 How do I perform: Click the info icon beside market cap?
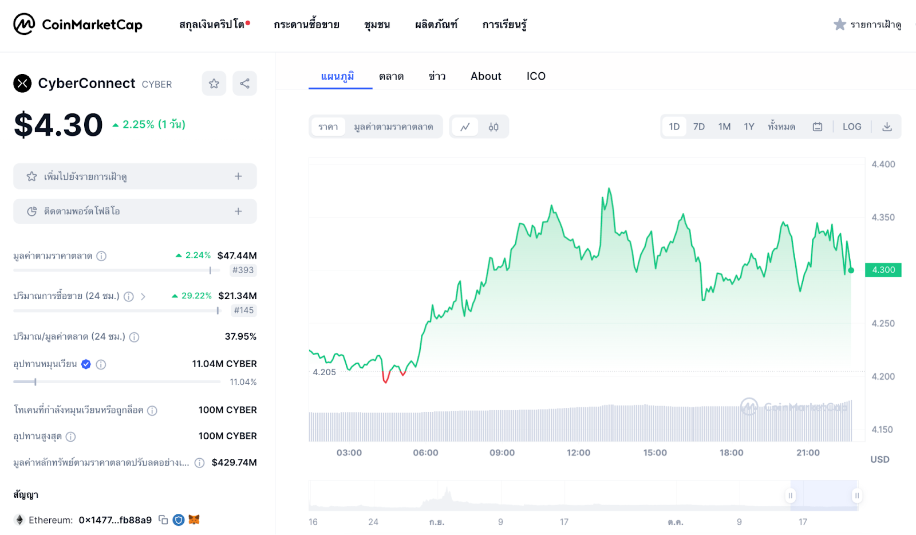(x=101, y=256)
